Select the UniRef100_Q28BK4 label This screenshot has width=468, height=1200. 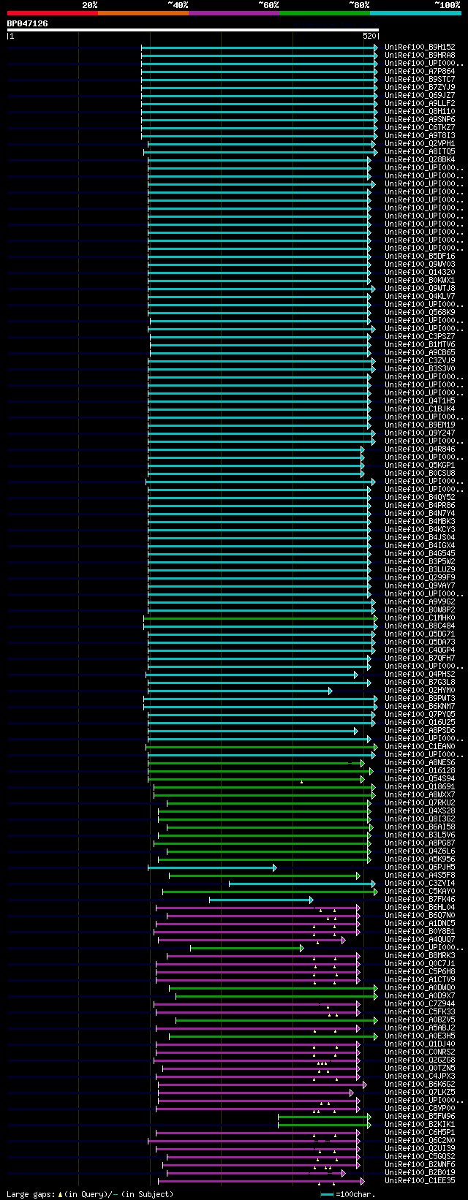(x=420, y=159)
